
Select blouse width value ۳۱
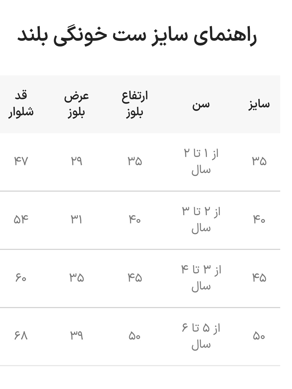coord(76,219)
